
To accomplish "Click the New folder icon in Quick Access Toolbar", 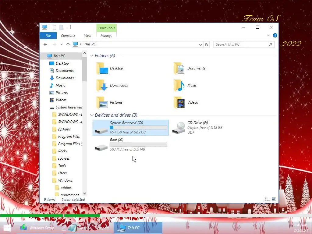I will point(62,27).
